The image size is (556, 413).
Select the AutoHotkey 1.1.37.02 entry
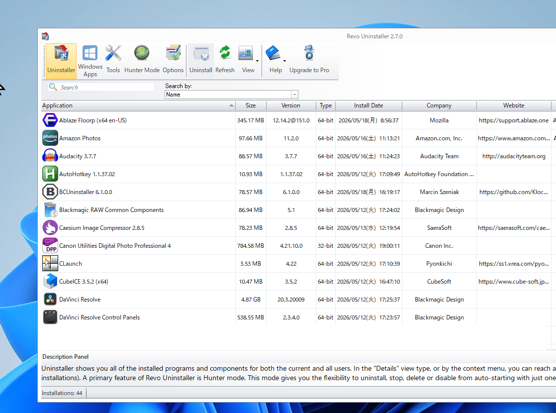[x=87, y=174]
